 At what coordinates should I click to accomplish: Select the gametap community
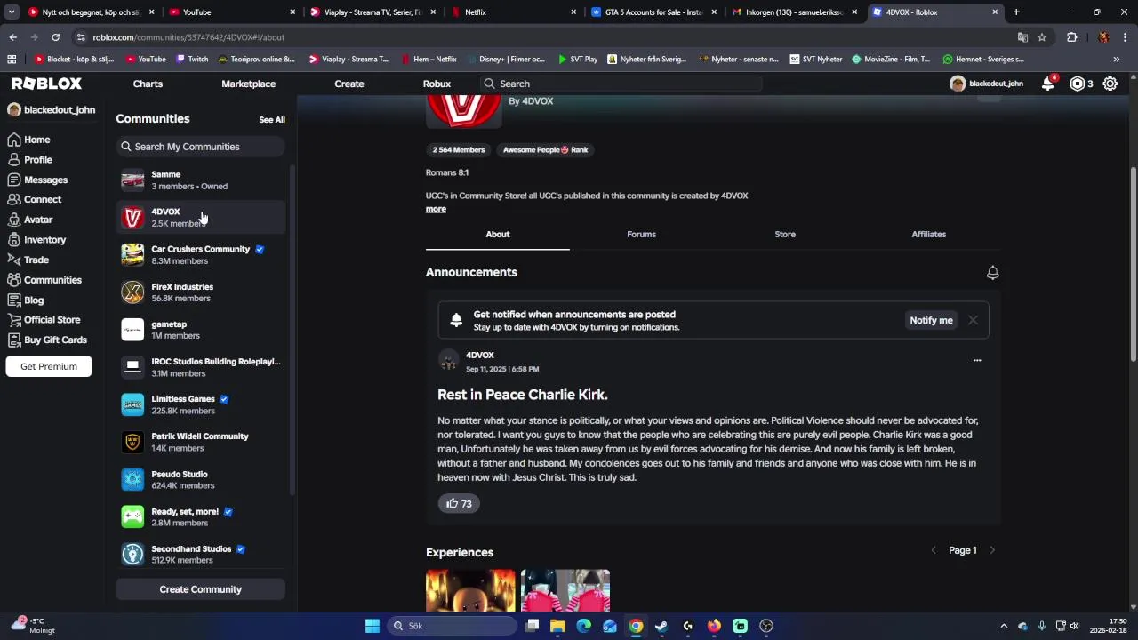pyautogui.click(x=200, y=330)
